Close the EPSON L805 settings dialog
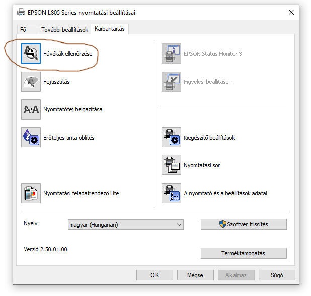 [x=291, y=12]
